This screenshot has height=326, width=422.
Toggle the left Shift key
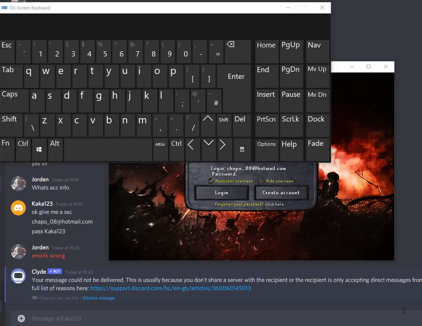pos(12,125)
